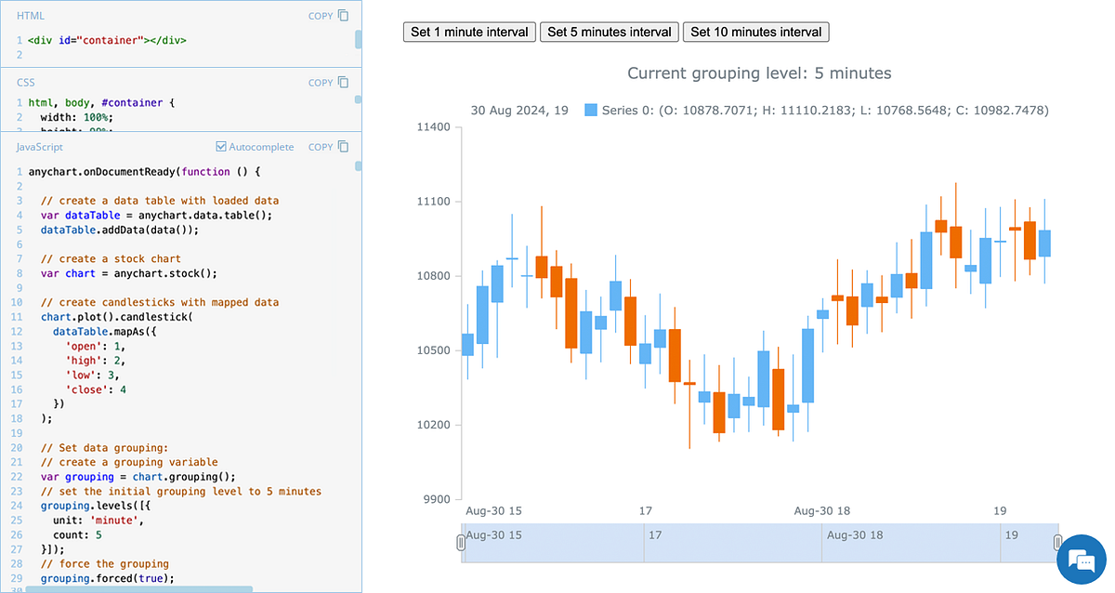The height and width of the screenshot is (593, 1115).
Task: Click the CSS panel header label
Action: [25, 83]
